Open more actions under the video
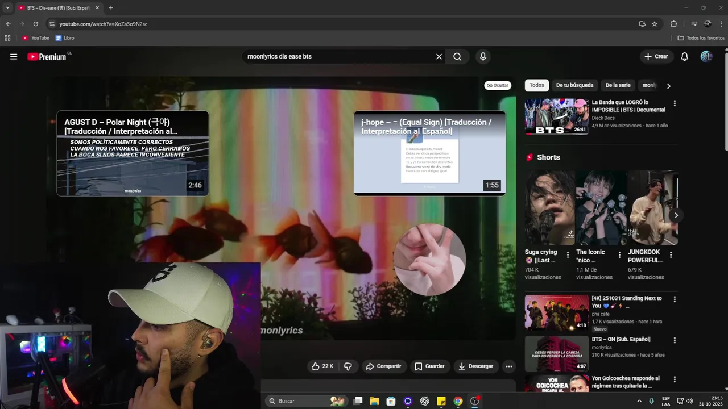This screenshot has height=409, width=728. (509, 366)
